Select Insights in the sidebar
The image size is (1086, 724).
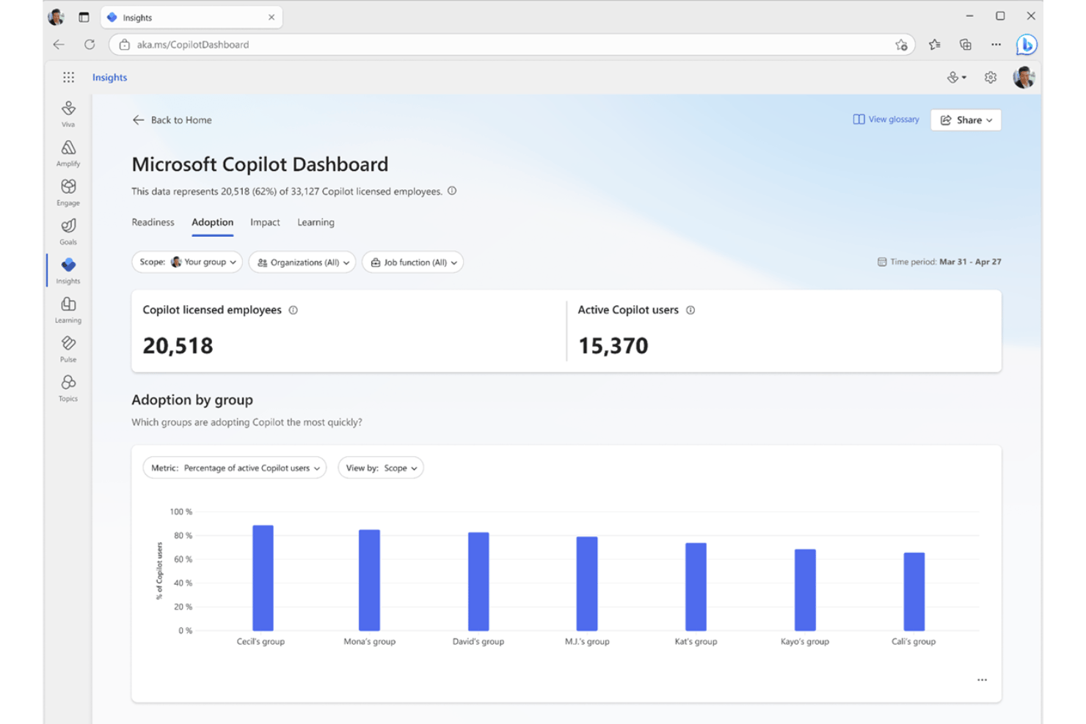click(x=68, y=271)
